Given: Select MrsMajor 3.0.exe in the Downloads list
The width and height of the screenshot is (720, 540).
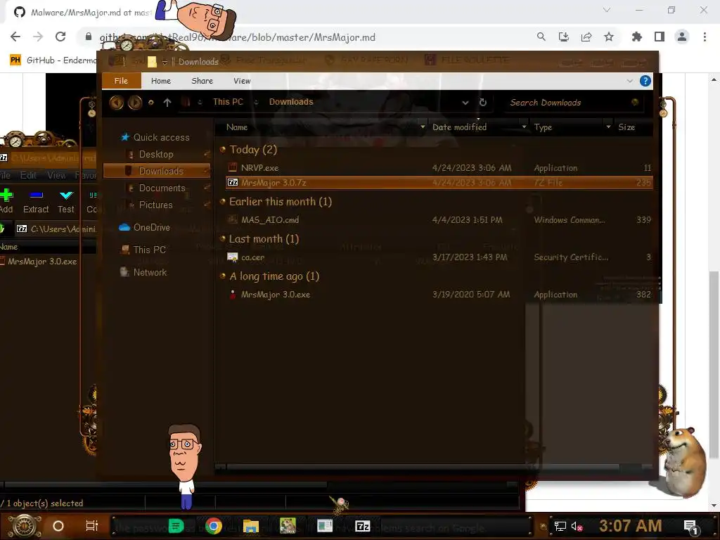Looking at the screenshot, I should tap(276, 295).
